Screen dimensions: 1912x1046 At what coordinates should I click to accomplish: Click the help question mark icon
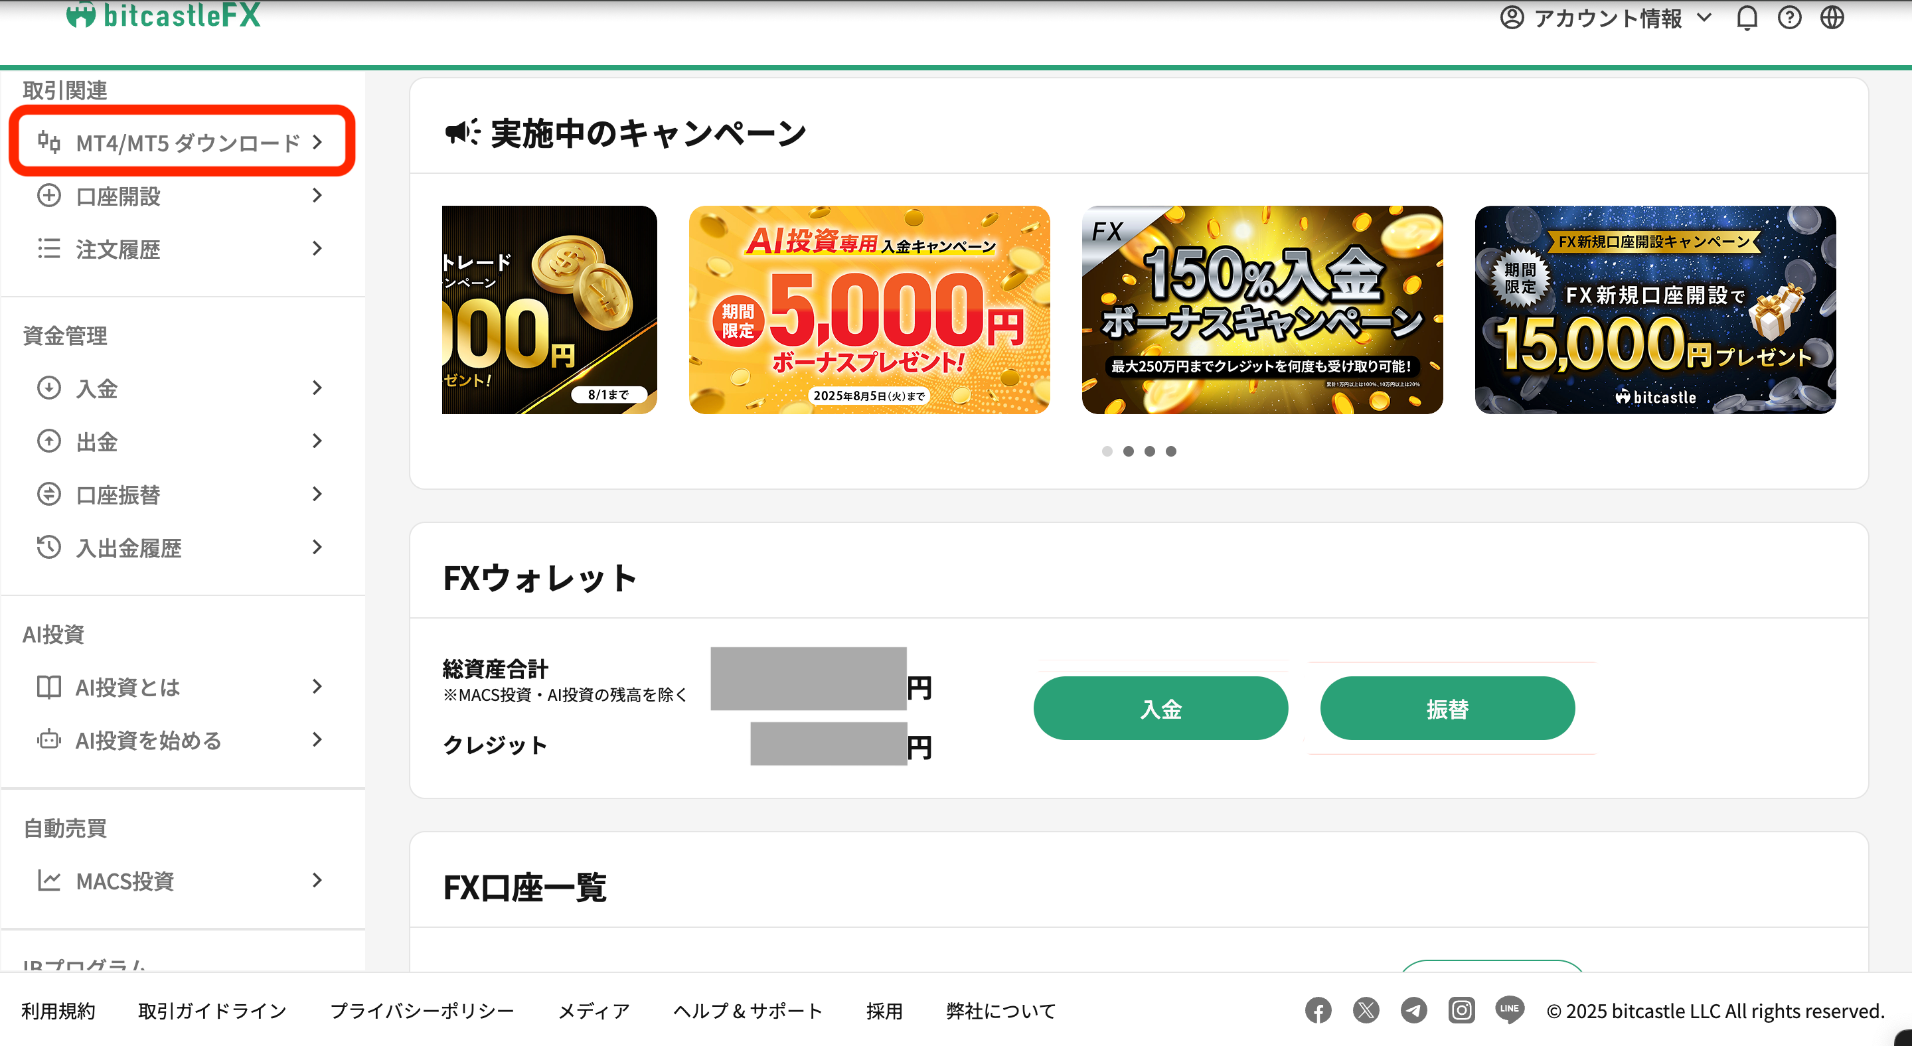(x=1790, y=18)
